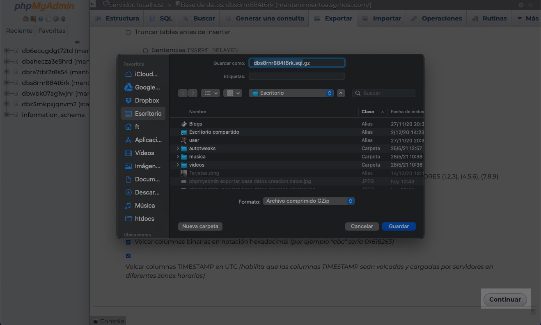Screen dimensions: 541x325
Task: Toggle Truncar tablas antes de insertar checkbox
Action: (128, 32)
